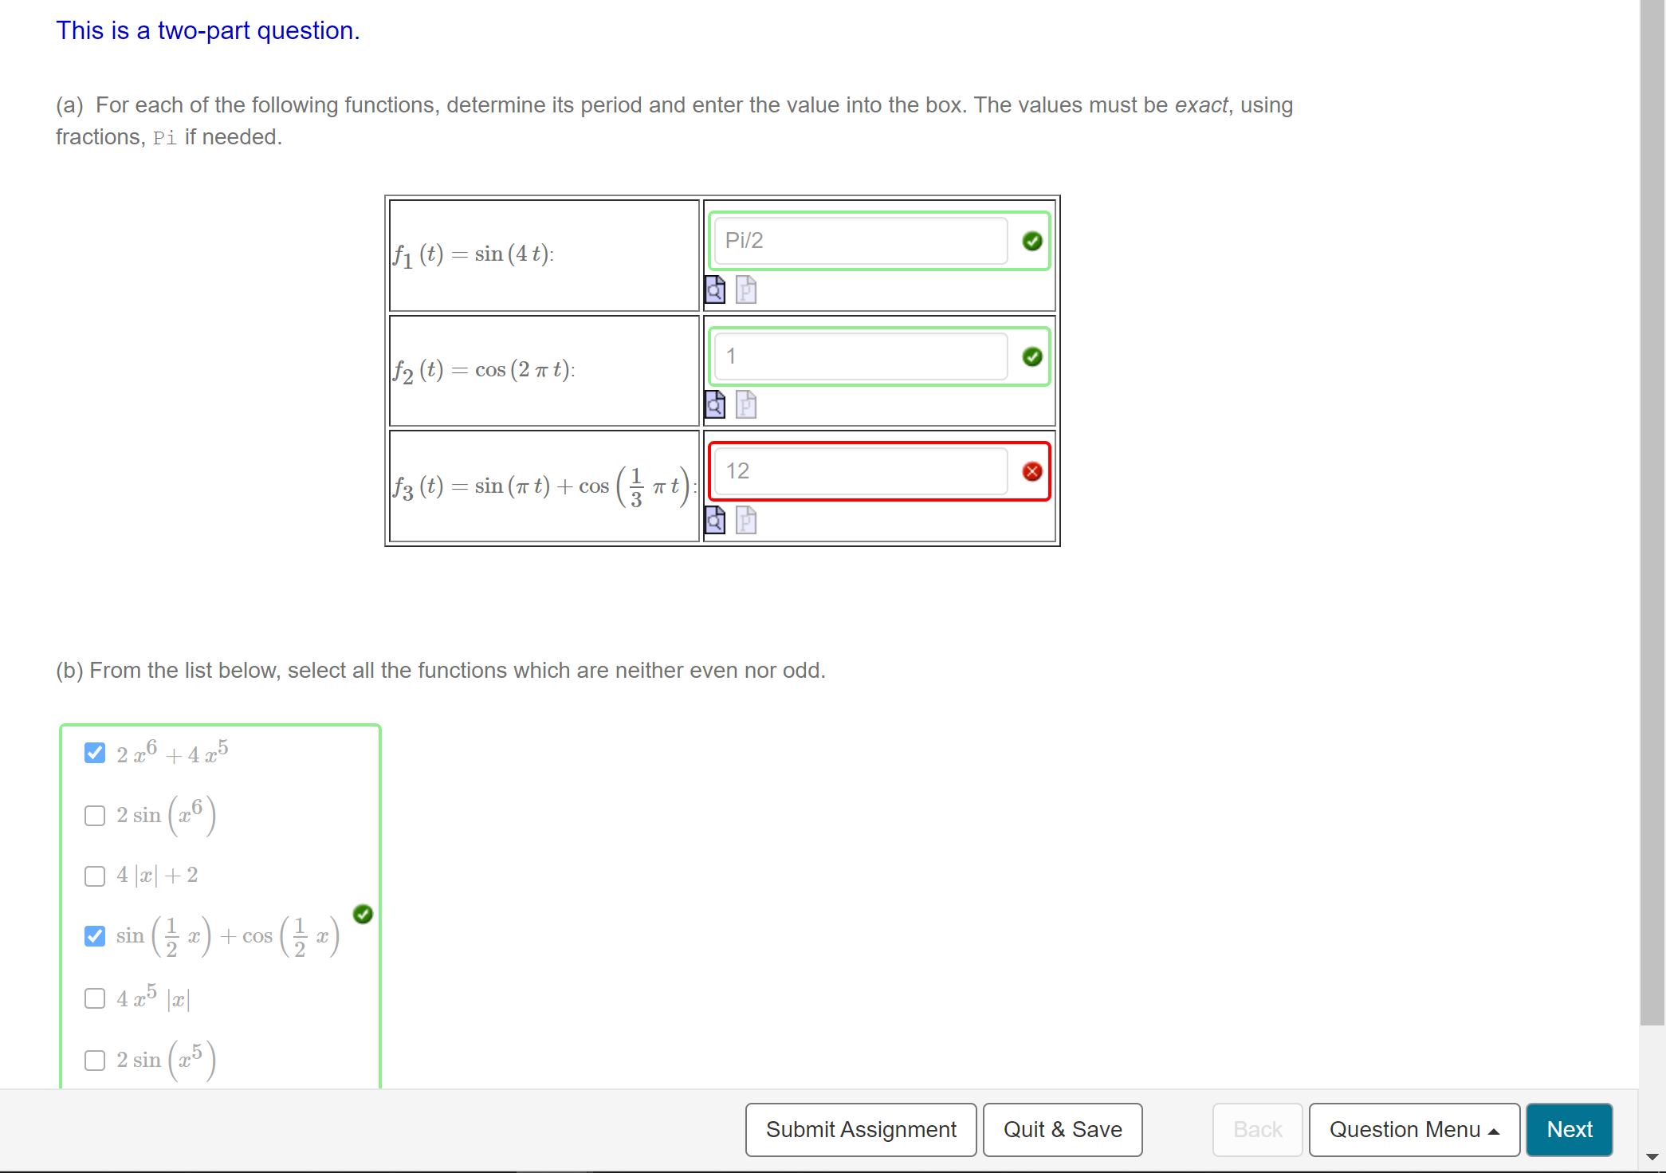Screen dimensions: 1666x1173
Task: Click preview icon under the f1 answer box
Action: point(715,289)
